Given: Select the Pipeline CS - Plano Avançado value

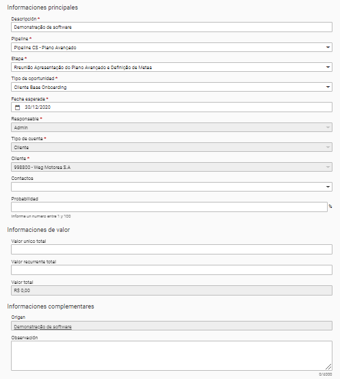Looking at the screenshot, I should (45, 48).
